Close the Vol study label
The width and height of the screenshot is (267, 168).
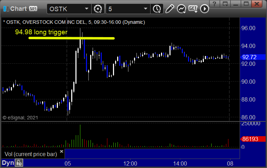pos(61,151)
